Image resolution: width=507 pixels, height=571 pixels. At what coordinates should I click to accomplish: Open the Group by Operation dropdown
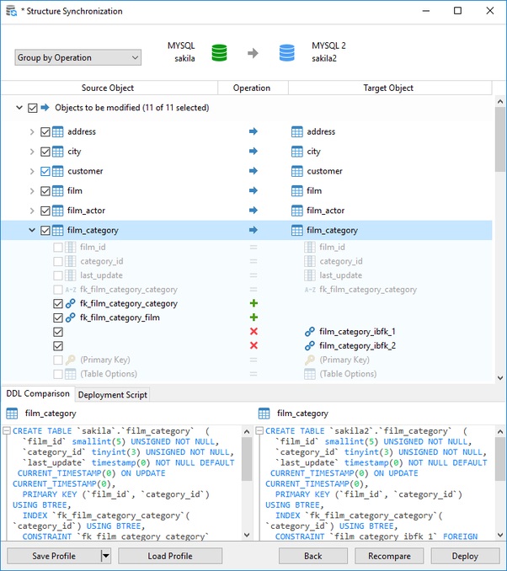78,57
